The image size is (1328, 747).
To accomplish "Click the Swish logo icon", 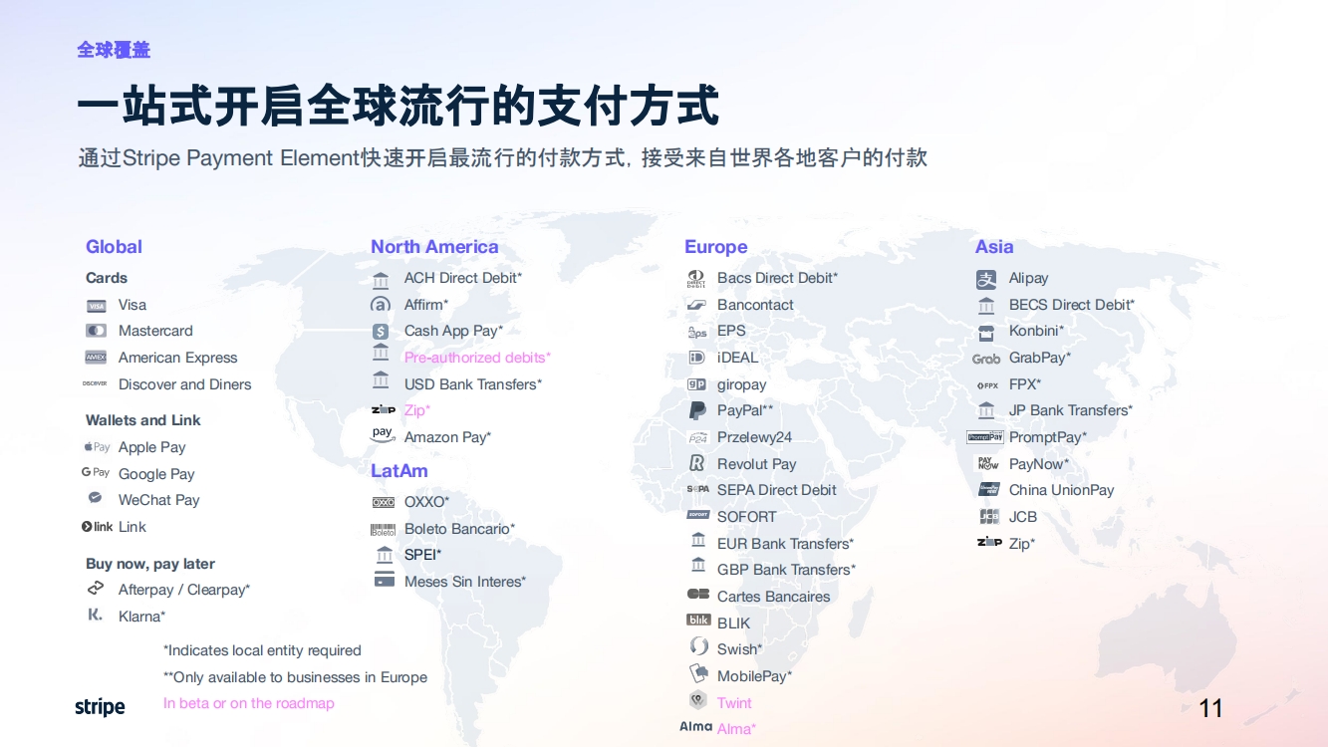I will pos(698,646).
